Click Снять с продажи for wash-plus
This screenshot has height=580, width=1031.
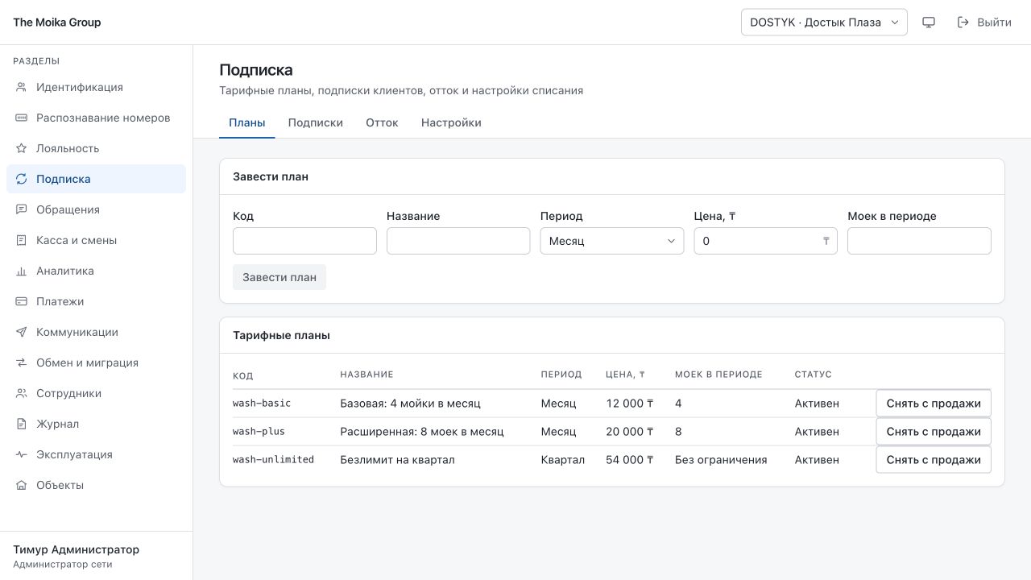click(x=934, y=432)
